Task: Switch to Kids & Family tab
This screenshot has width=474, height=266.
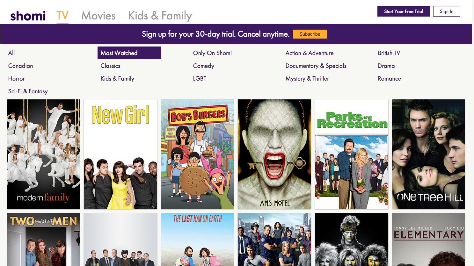Action: [160, 16]
